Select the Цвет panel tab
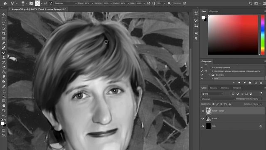Screen dimensions: 266x150 pos(204,11)
